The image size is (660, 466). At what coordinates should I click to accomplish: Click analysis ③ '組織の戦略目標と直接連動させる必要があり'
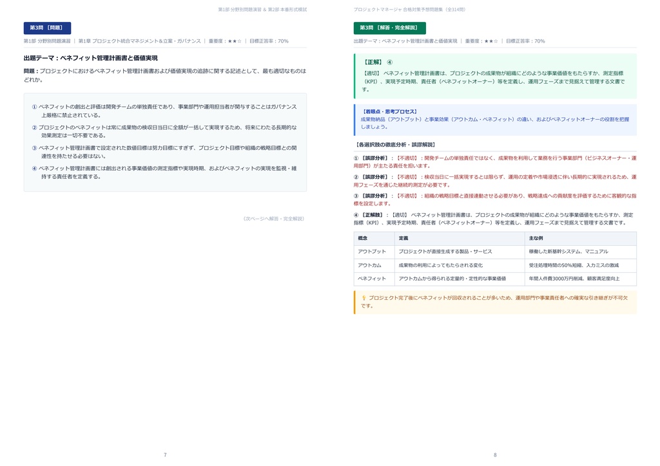point(495,200)
